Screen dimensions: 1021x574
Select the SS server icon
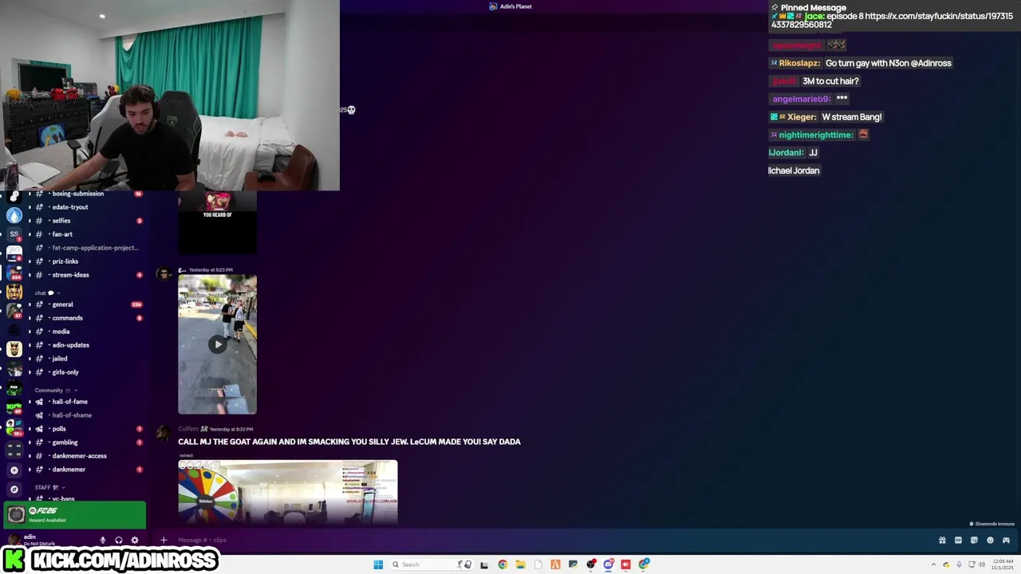[x=14, y=234]
